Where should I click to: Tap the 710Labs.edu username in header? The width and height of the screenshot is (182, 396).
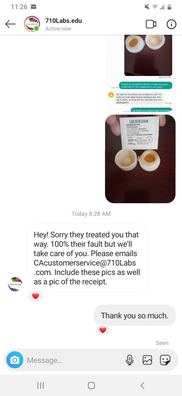64,21
